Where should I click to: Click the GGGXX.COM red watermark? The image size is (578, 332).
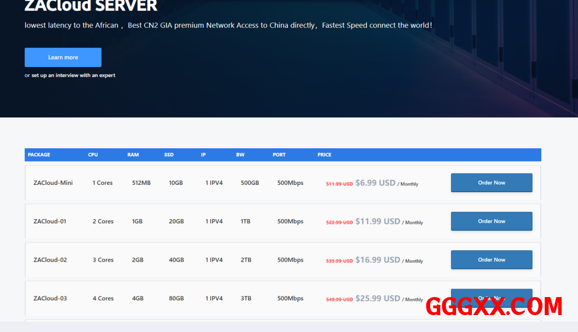coord(494,307)
